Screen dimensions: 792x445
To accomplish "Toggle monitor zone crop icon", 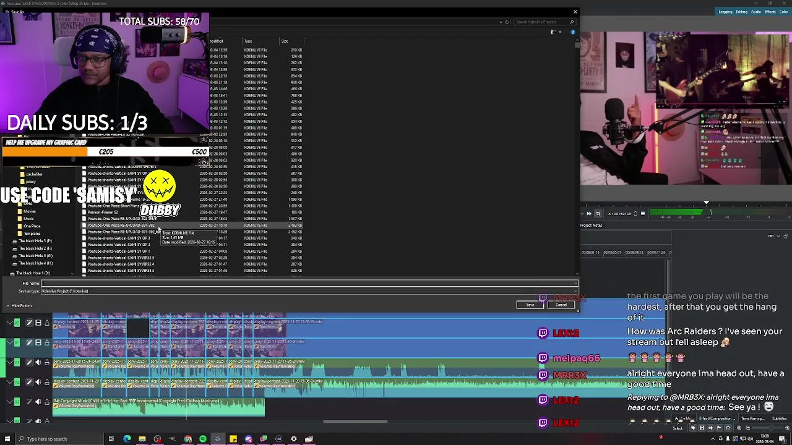I will pyautogui.click(x=598, y=214).
